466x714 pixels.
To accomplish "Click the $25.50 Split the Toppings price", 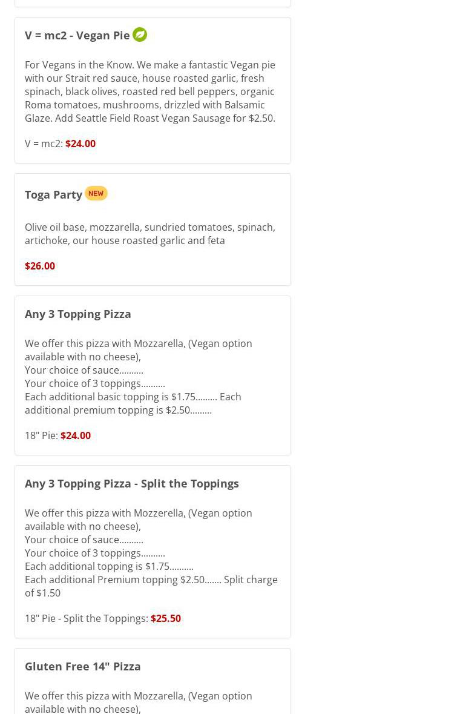I will [165, 618].
